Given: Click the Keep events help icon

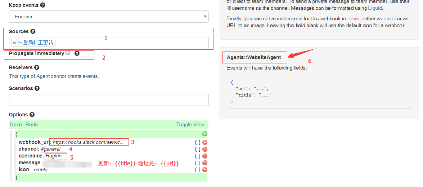Looking at the screenshot, I should point(43,5).
